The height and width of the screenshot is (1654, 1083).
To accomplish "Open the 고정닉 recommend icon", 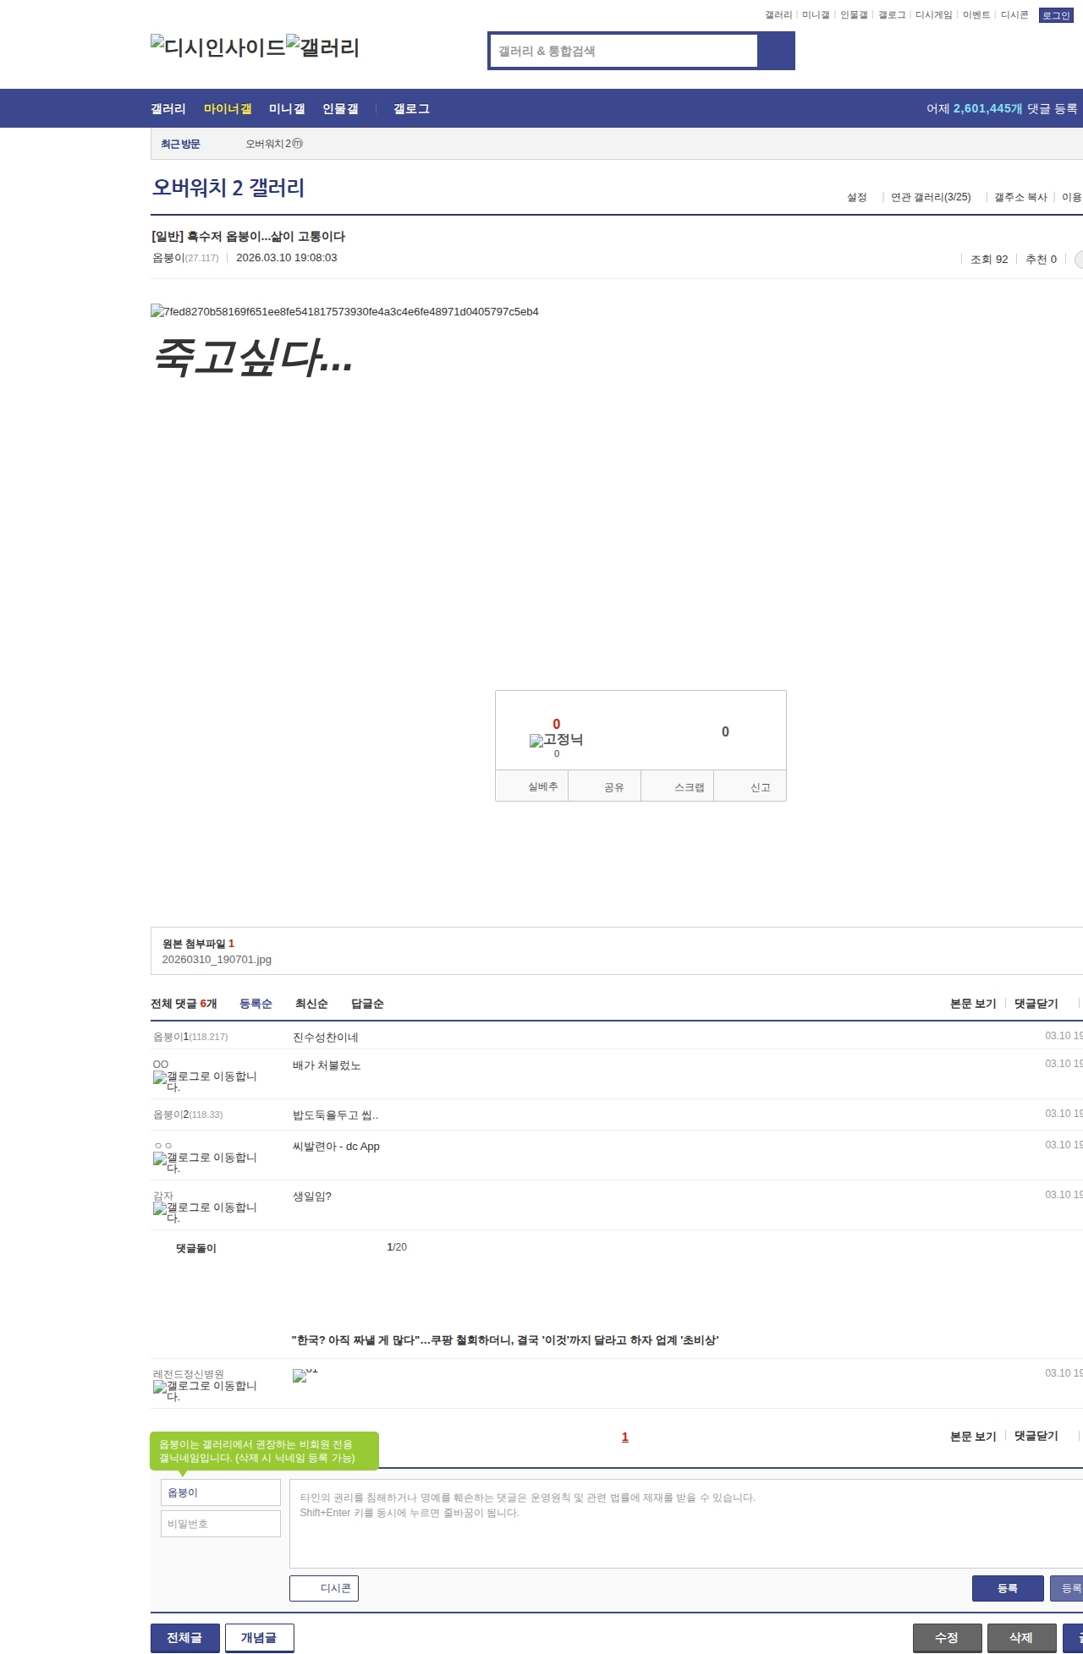I will pos(556,740).
